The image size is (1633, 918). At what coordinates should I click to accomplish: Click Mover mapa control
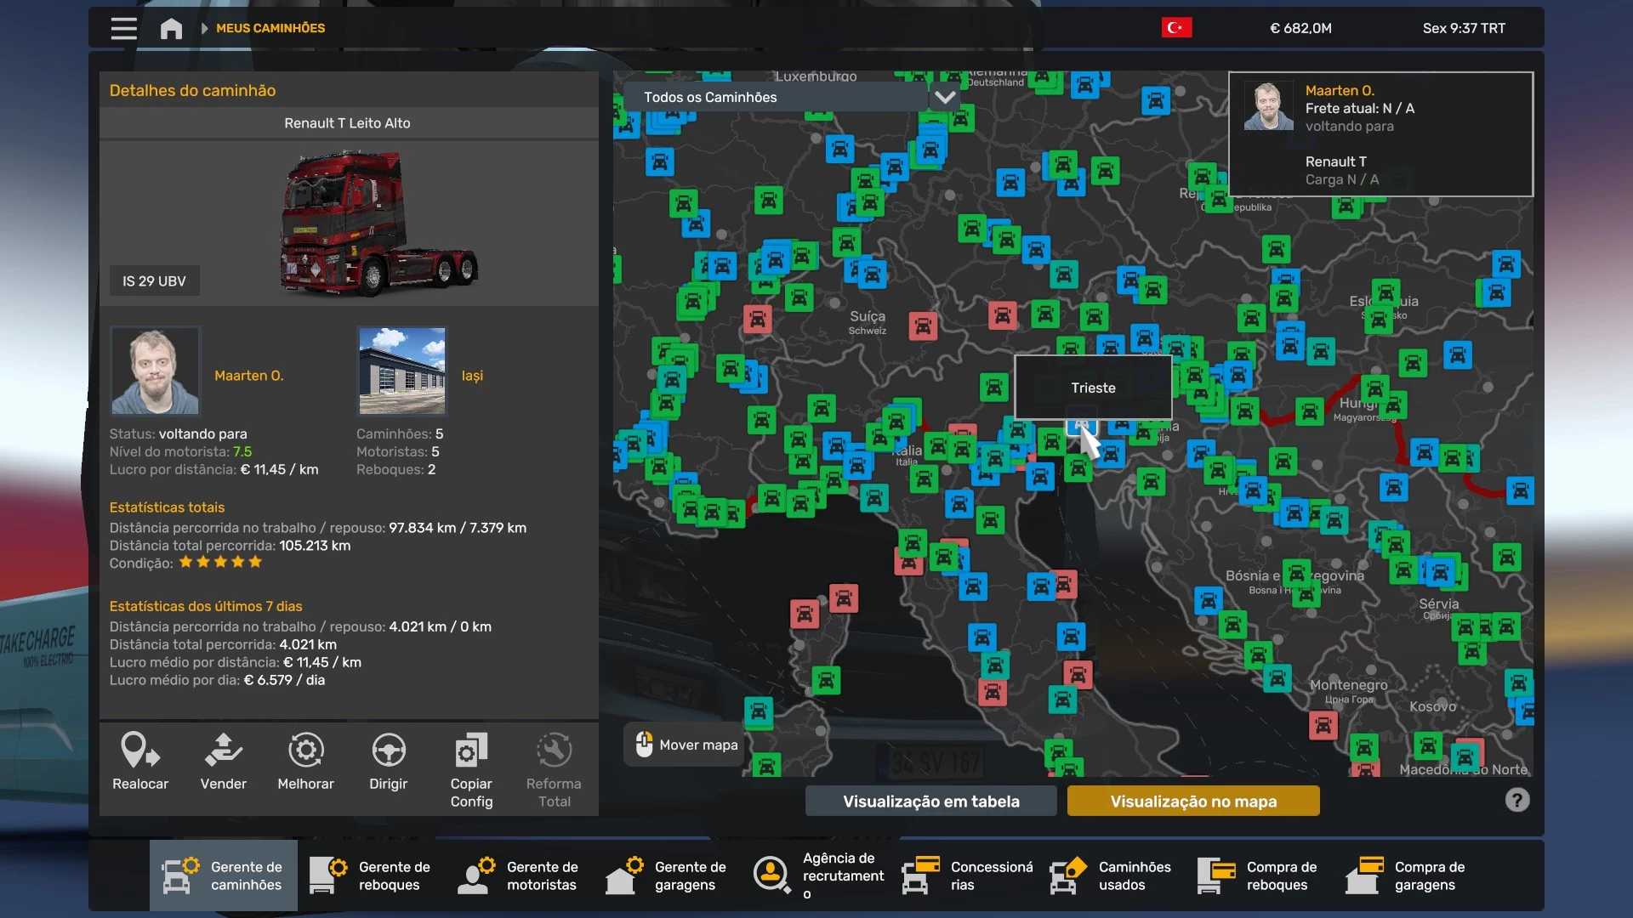click(686, 745)
